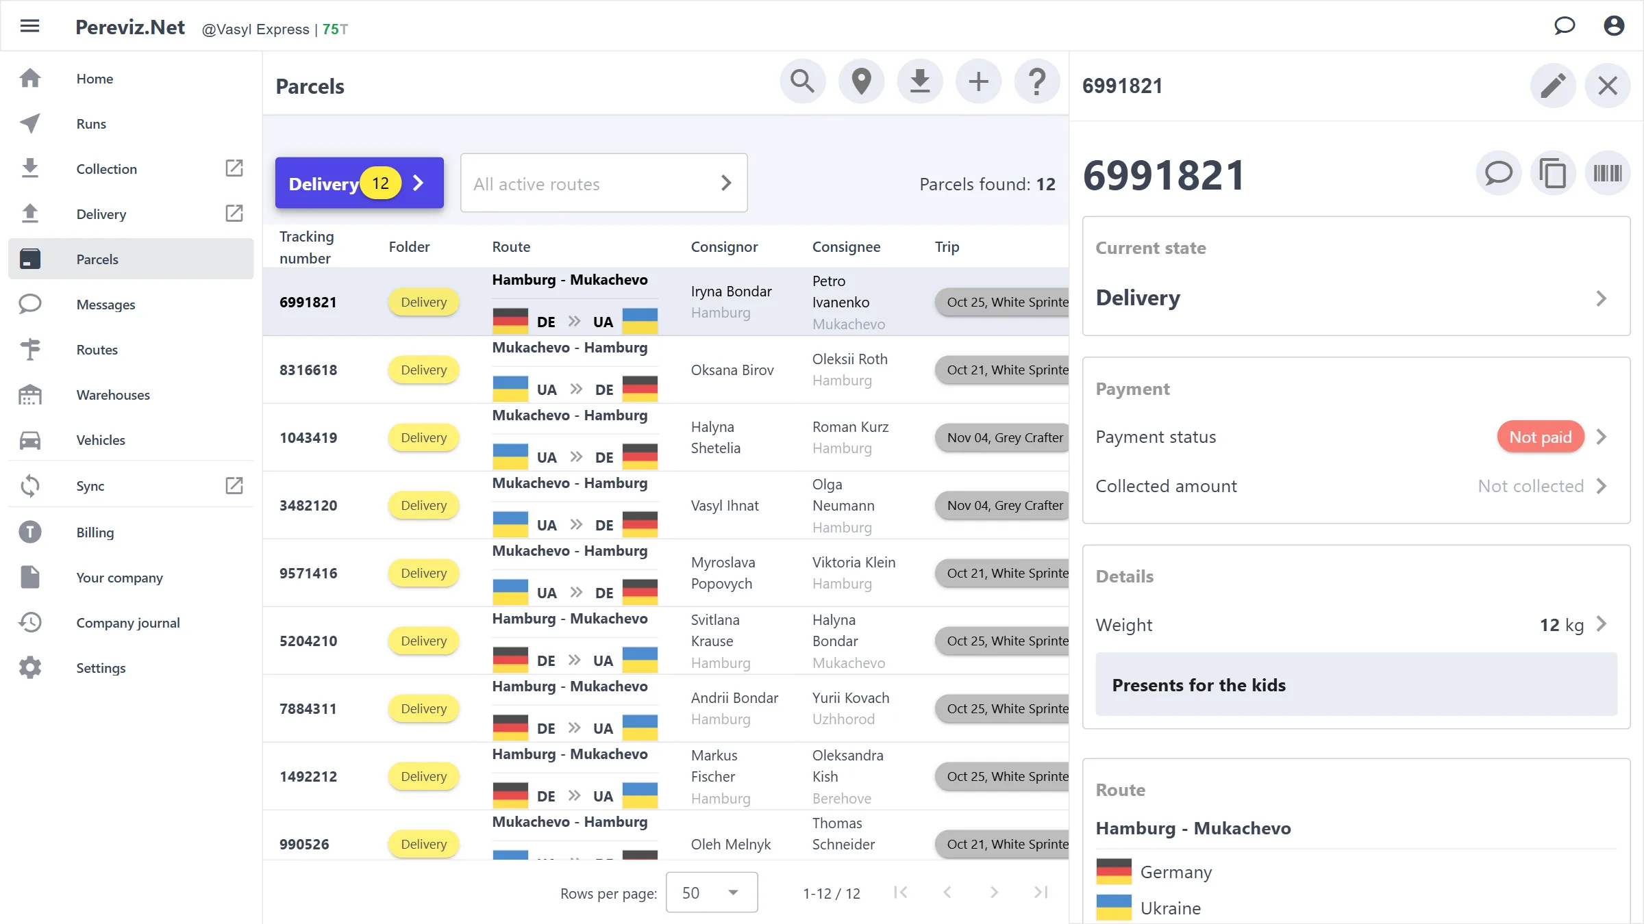The image size is (1644, 924).
Task: Open the parcel comment bubble icon
Action: (1498, 172)
